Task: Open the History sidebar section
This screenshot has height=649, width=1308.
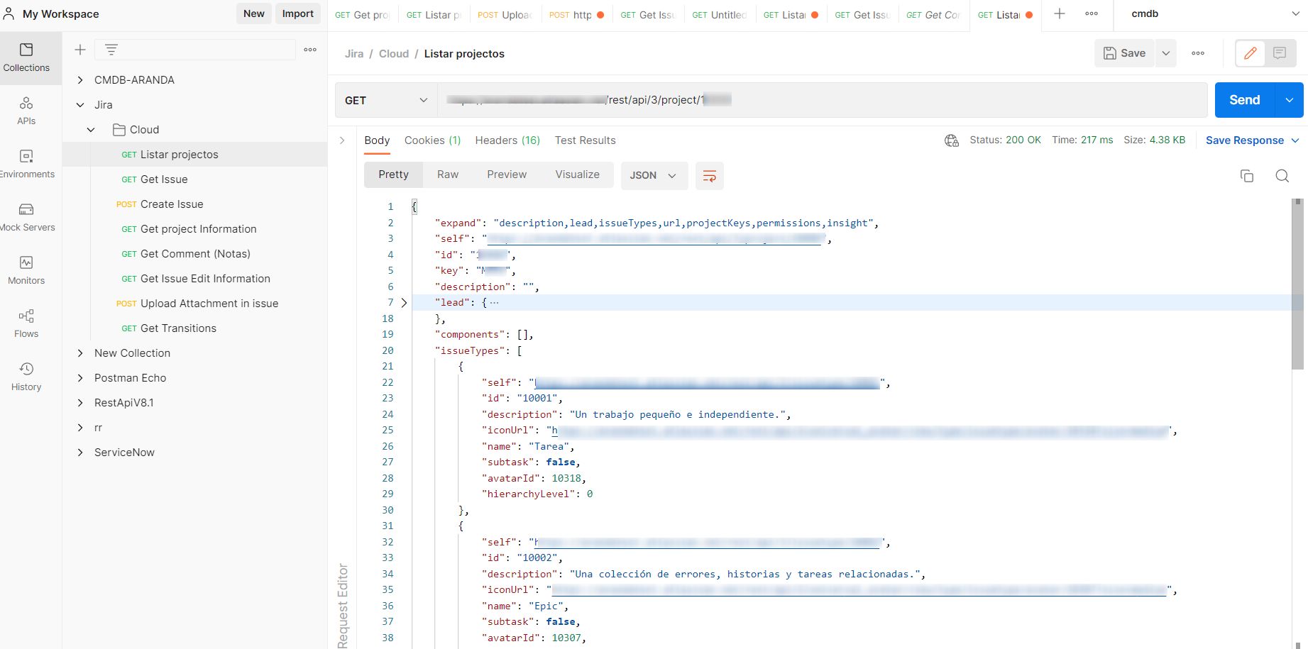Action: point(26,377)
